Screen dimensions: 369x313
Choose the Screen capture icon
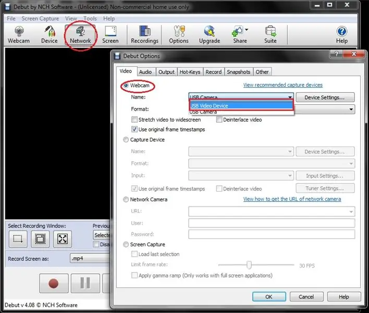coord(110,35)
